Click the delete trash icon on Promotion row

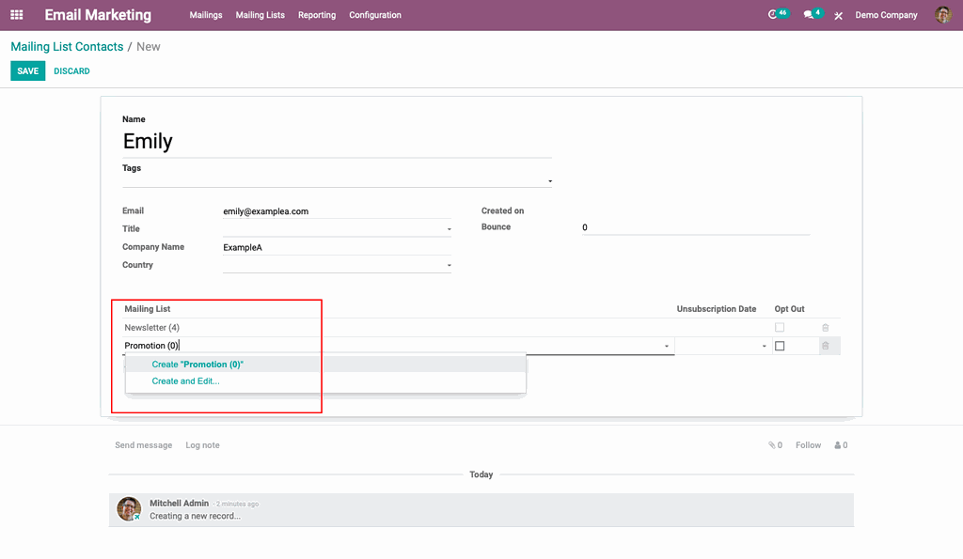click(826, 346)
